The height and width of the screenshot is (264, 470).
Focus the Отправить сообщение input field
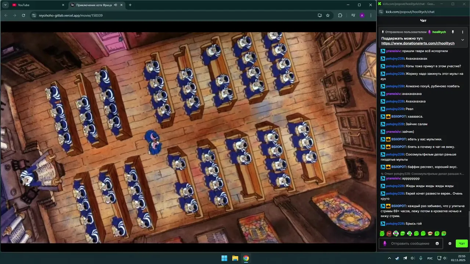click(411, 243)
